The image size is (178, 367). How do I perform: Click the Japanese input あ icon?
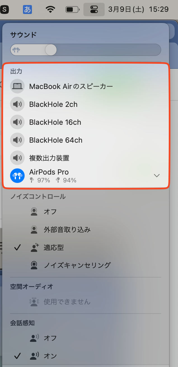pyautogui.click(x=27, y=10)
